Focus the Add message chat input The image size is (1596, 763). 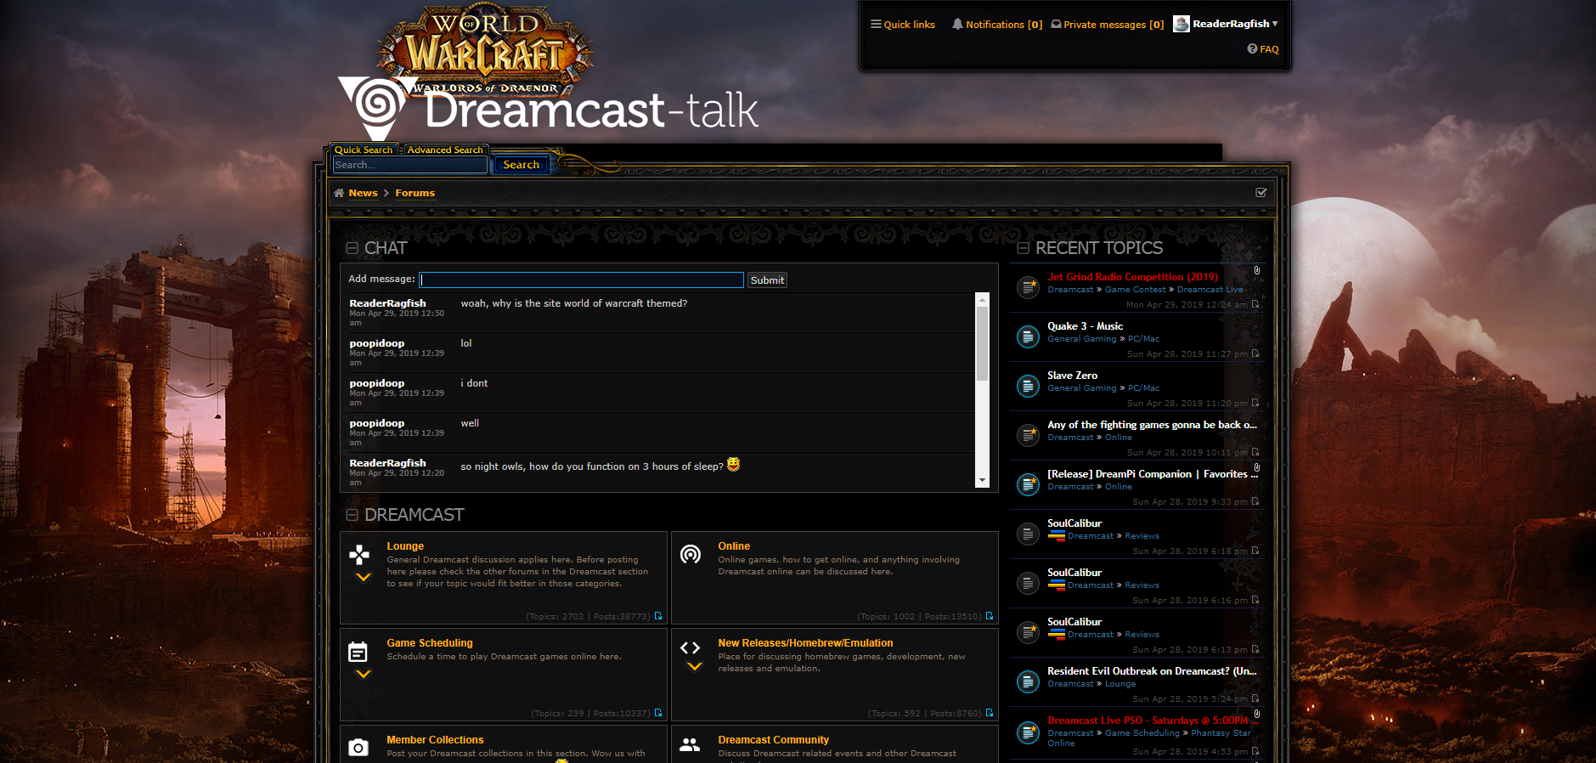tap(582, 280)
